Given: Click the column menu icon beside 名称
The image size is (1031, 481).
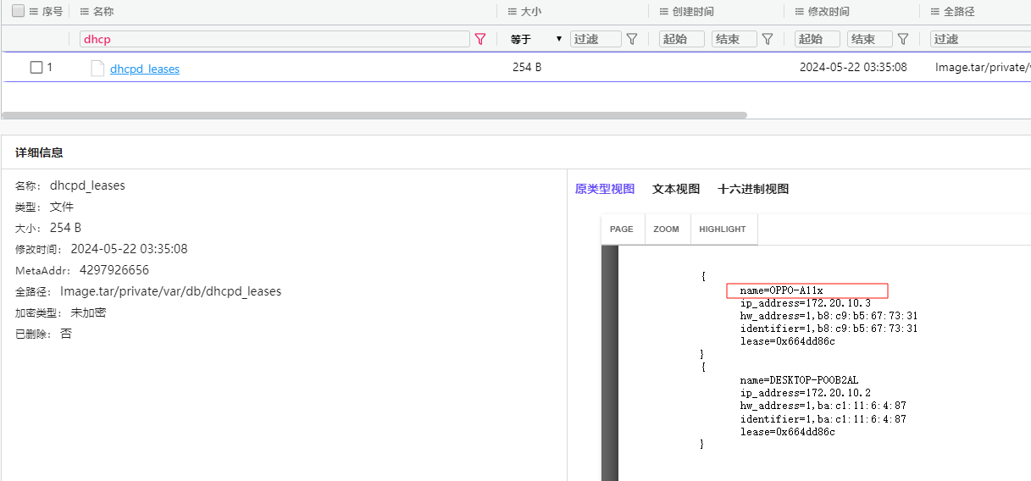Looking at the screenshot, I should 85,12.
